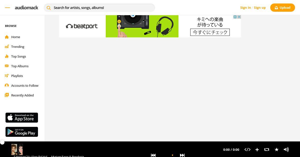Viewport: 300px width, 157px height.
Task: Click the playback progress slider handle
Action: pos(2,142)
